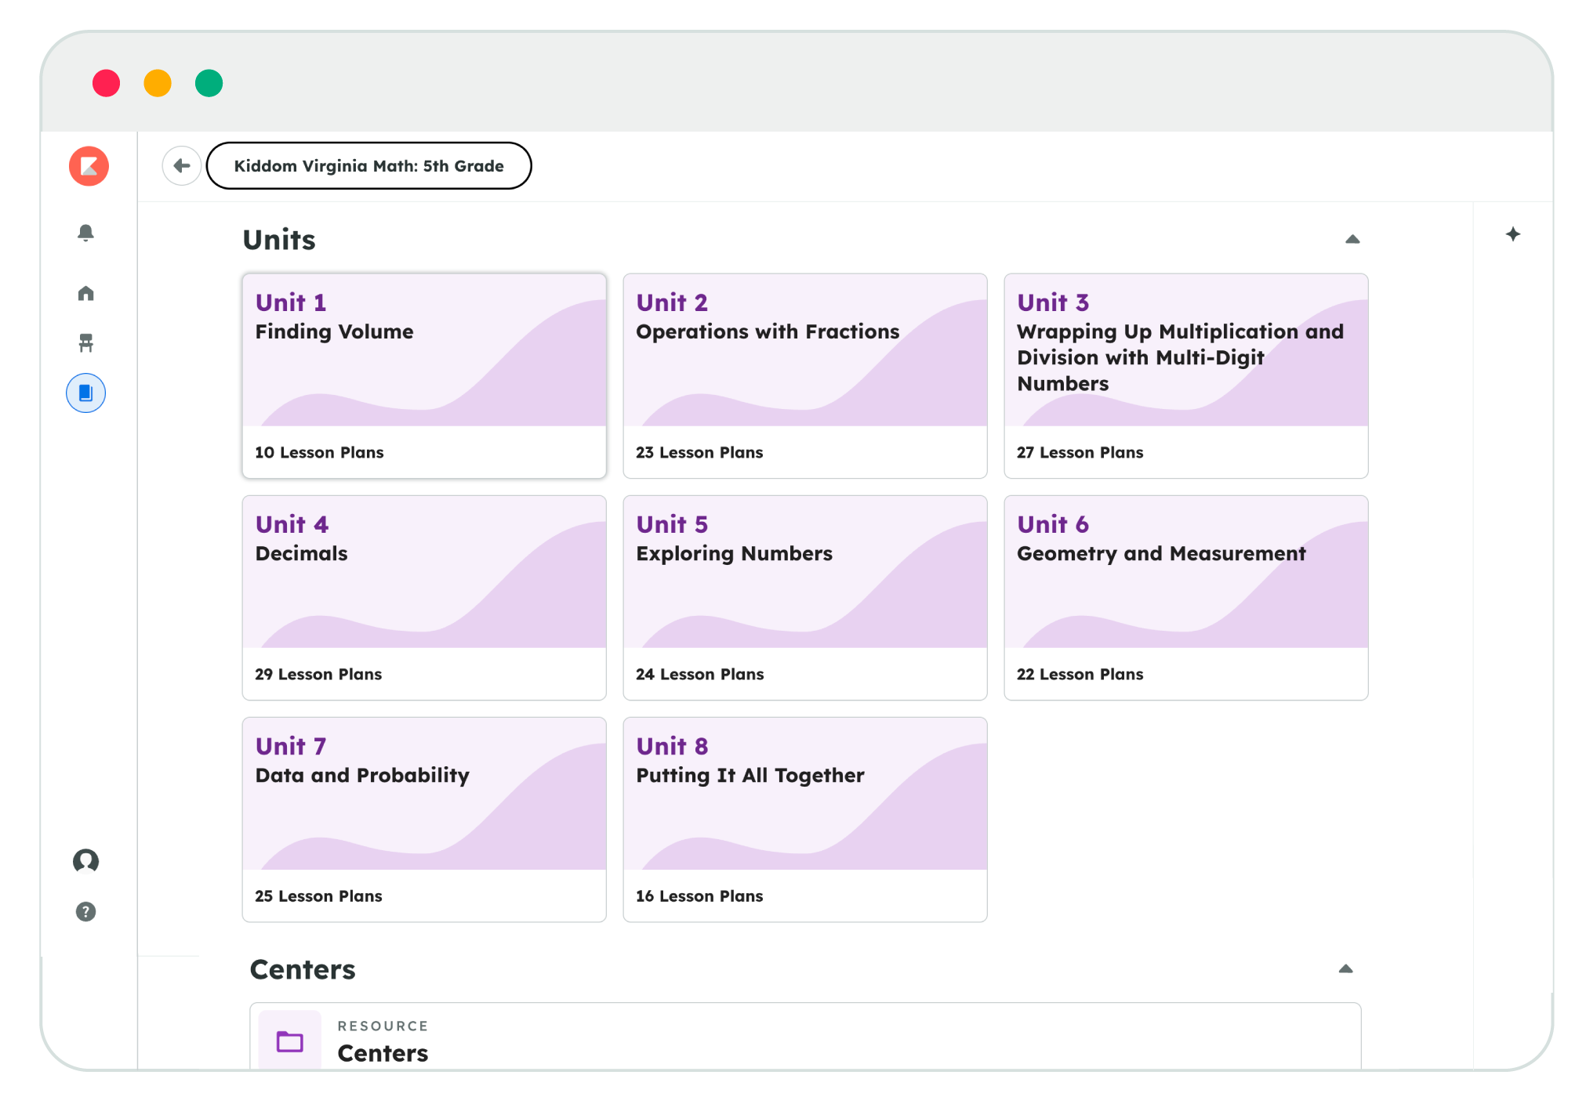The height and width of the screenshot is (1104, 1586).
Task: Open the sparkle AI assistant icon
Action: 1513,234
